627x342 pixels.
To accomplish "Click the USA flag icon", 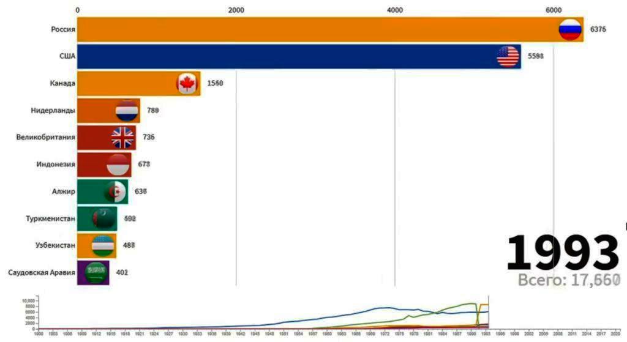I will pyautogui.click(x=508, y=56).
